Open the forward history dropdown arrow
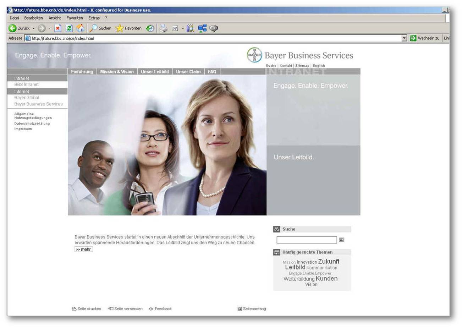Screen dimensions: 462x328 pos(49,28)
